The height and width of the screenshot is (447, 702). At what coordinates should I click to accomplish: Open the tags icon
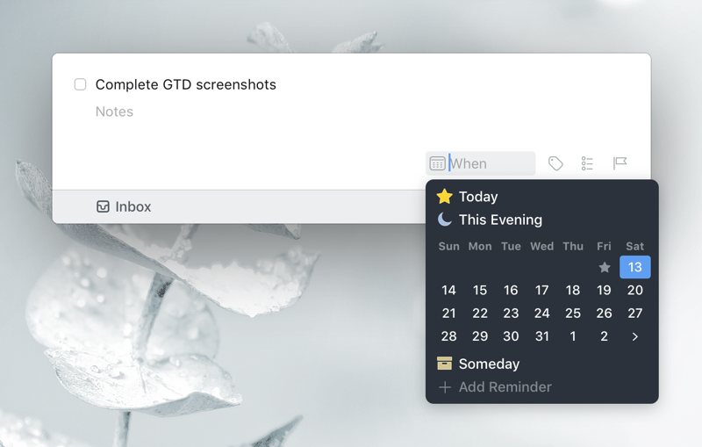coord(555,163)
